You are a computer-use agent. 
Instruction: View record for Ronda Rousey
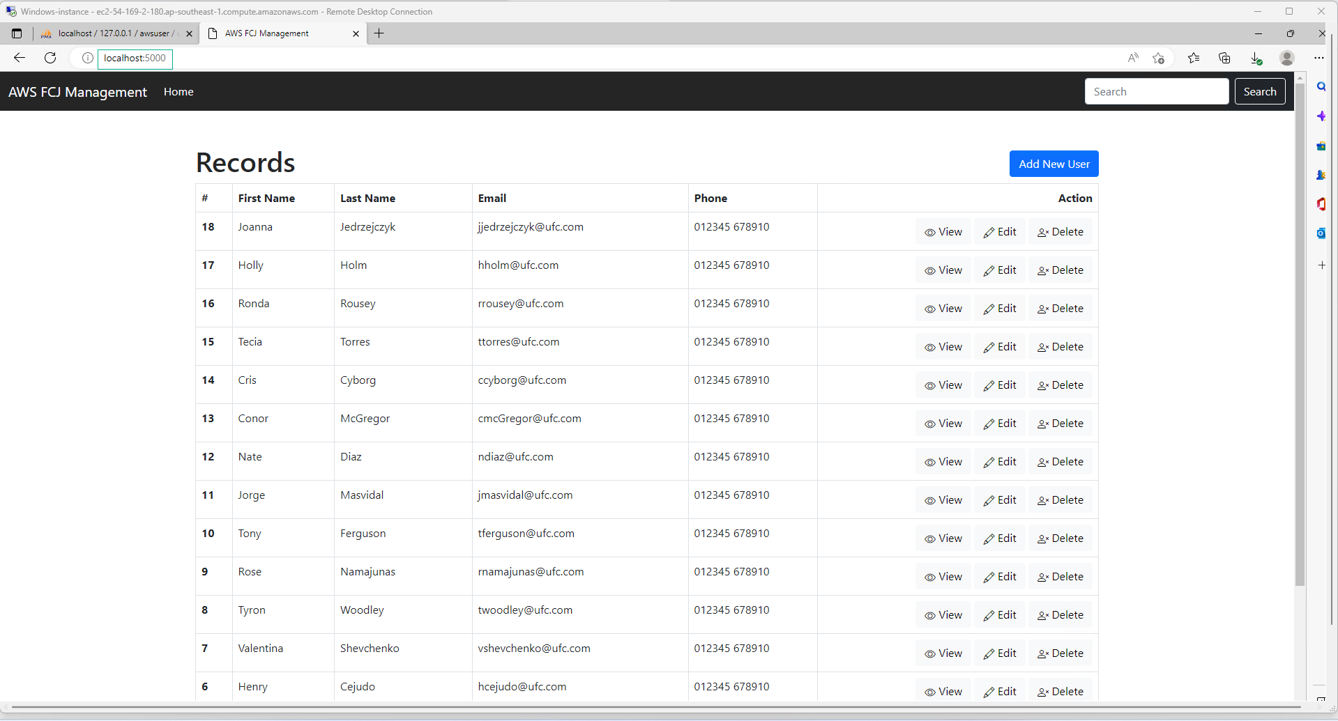[x=943, y=309]
